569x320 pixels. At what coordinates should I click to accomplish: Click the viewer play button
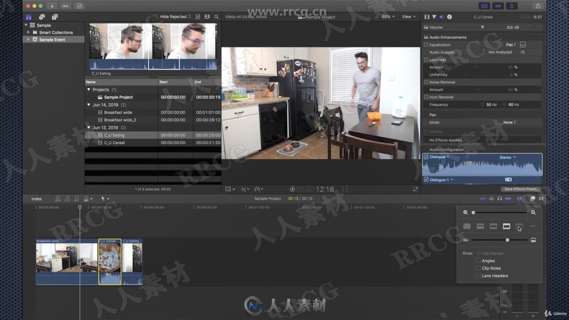click(x=292, y=189)
